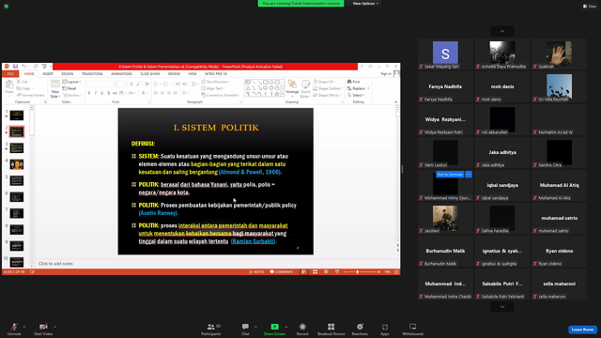
Task: Switch to the SLIDE SHOW ribbon tab
Action: coord(150,73)
